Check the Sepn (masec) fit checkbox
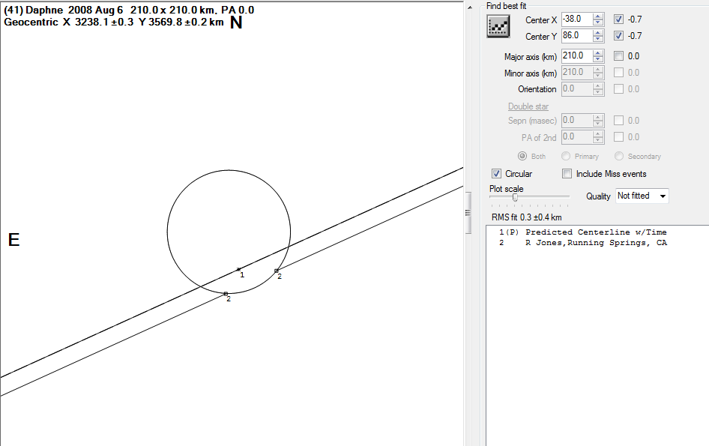This screenshot has height=446, width=709. click(618, 121)
